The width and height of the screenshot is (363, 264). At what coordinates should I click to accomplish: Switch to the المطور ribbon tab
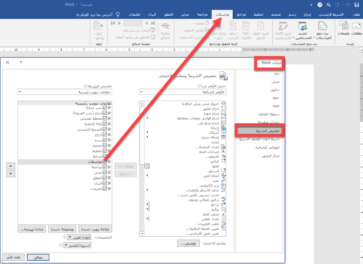point(168,15)
